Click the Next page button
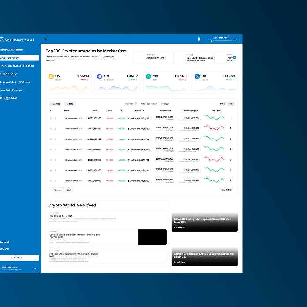Viewport: 307px width, 307px height. 69,190
